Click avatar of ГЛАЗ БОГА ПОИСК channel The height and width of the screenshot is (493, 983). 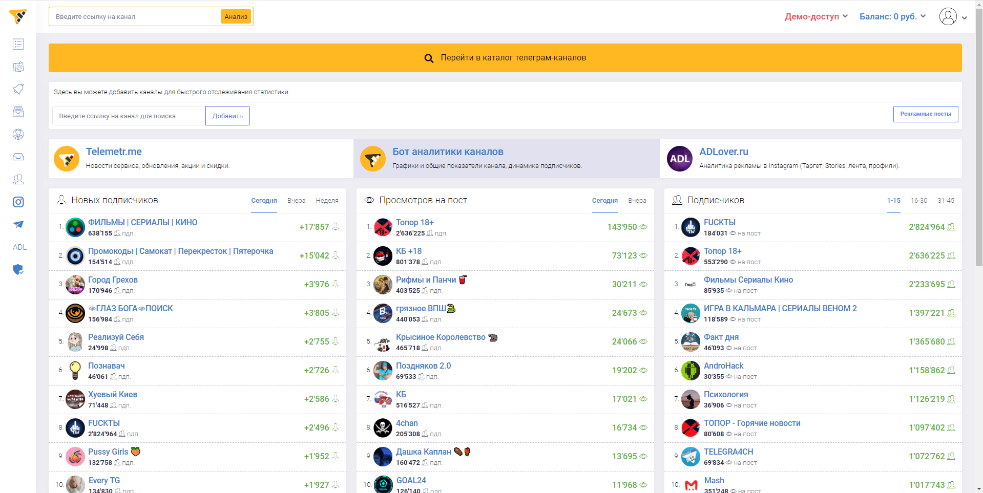75,313
